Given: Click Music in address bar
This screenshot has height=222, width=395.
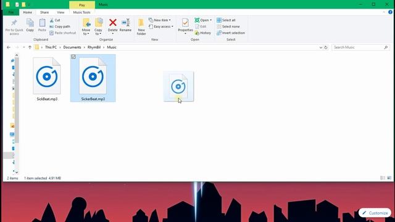Looking at the screenshot, I should 112,47.
